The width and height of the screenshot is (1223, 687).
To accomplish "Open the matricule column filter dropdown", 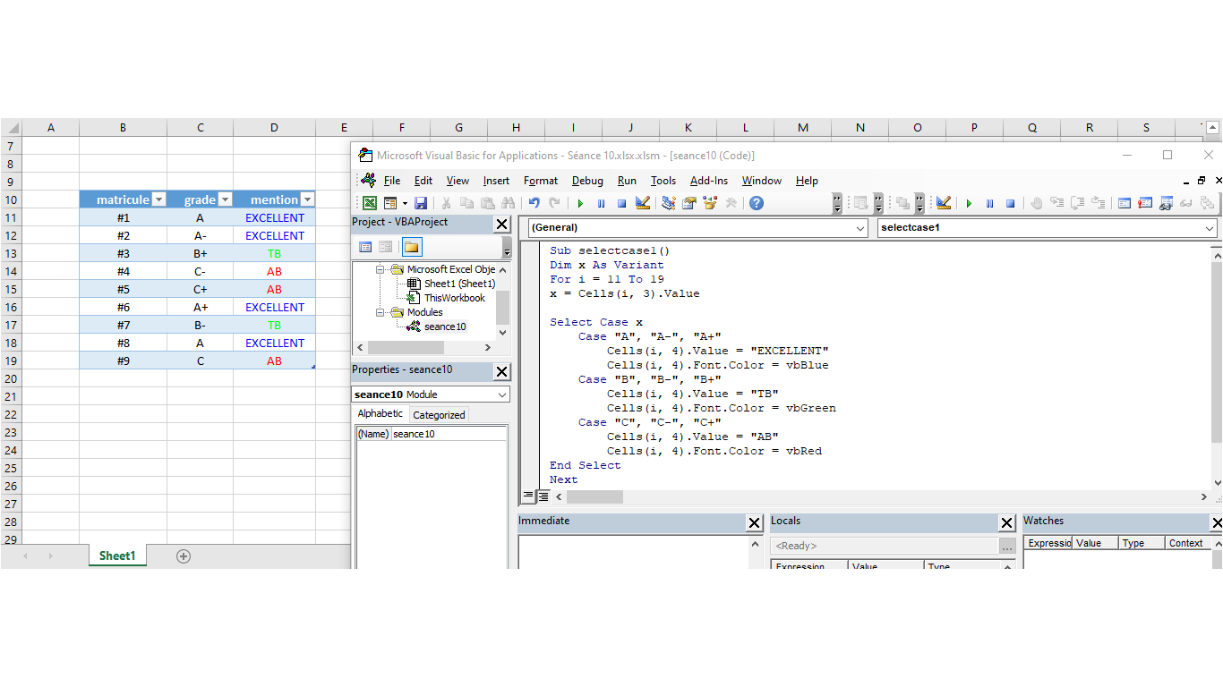I will coord(158,199).
